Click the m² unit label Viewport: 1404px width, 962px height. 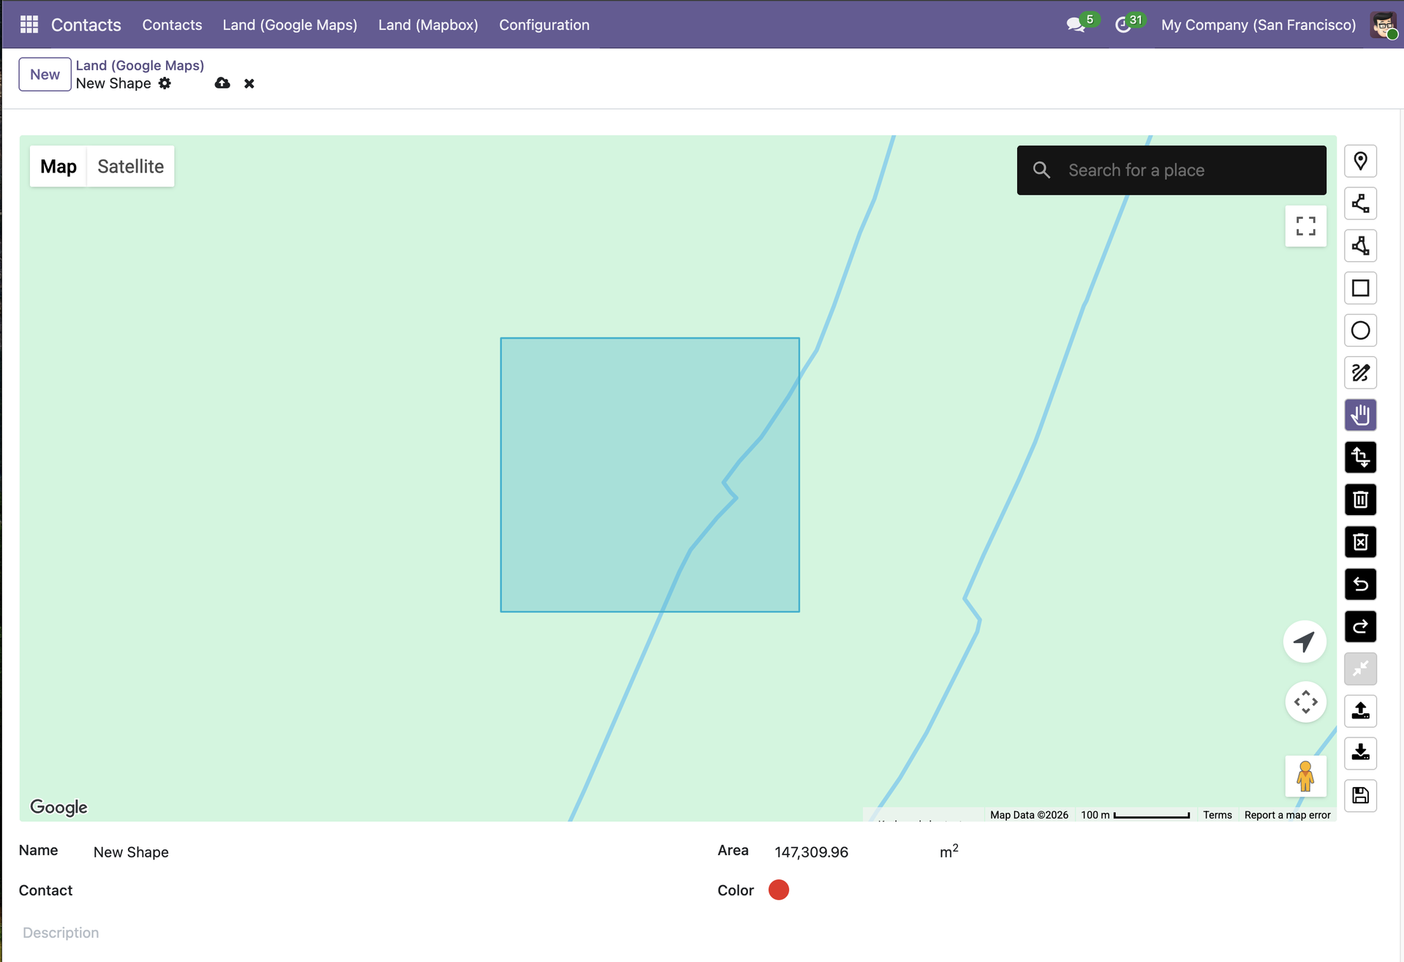pyautogui.click(x=948, y=852)
